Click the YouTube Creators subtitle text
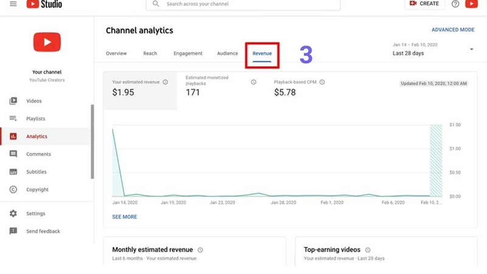Viewport: 487px width, 274px height. (x=47, y=80)
